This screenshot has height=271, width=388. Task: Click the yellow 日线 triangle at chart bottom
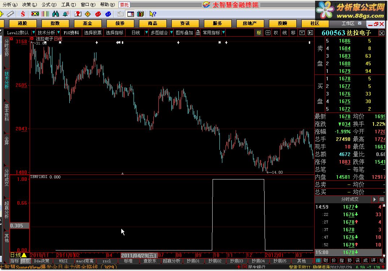(24, 255)
